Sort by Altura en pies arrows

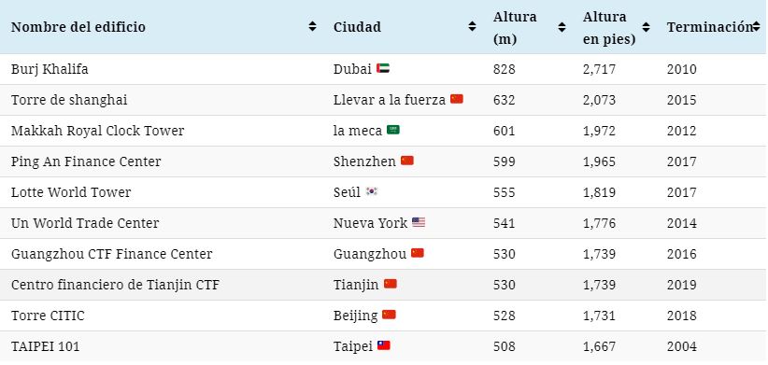point(646,28)
